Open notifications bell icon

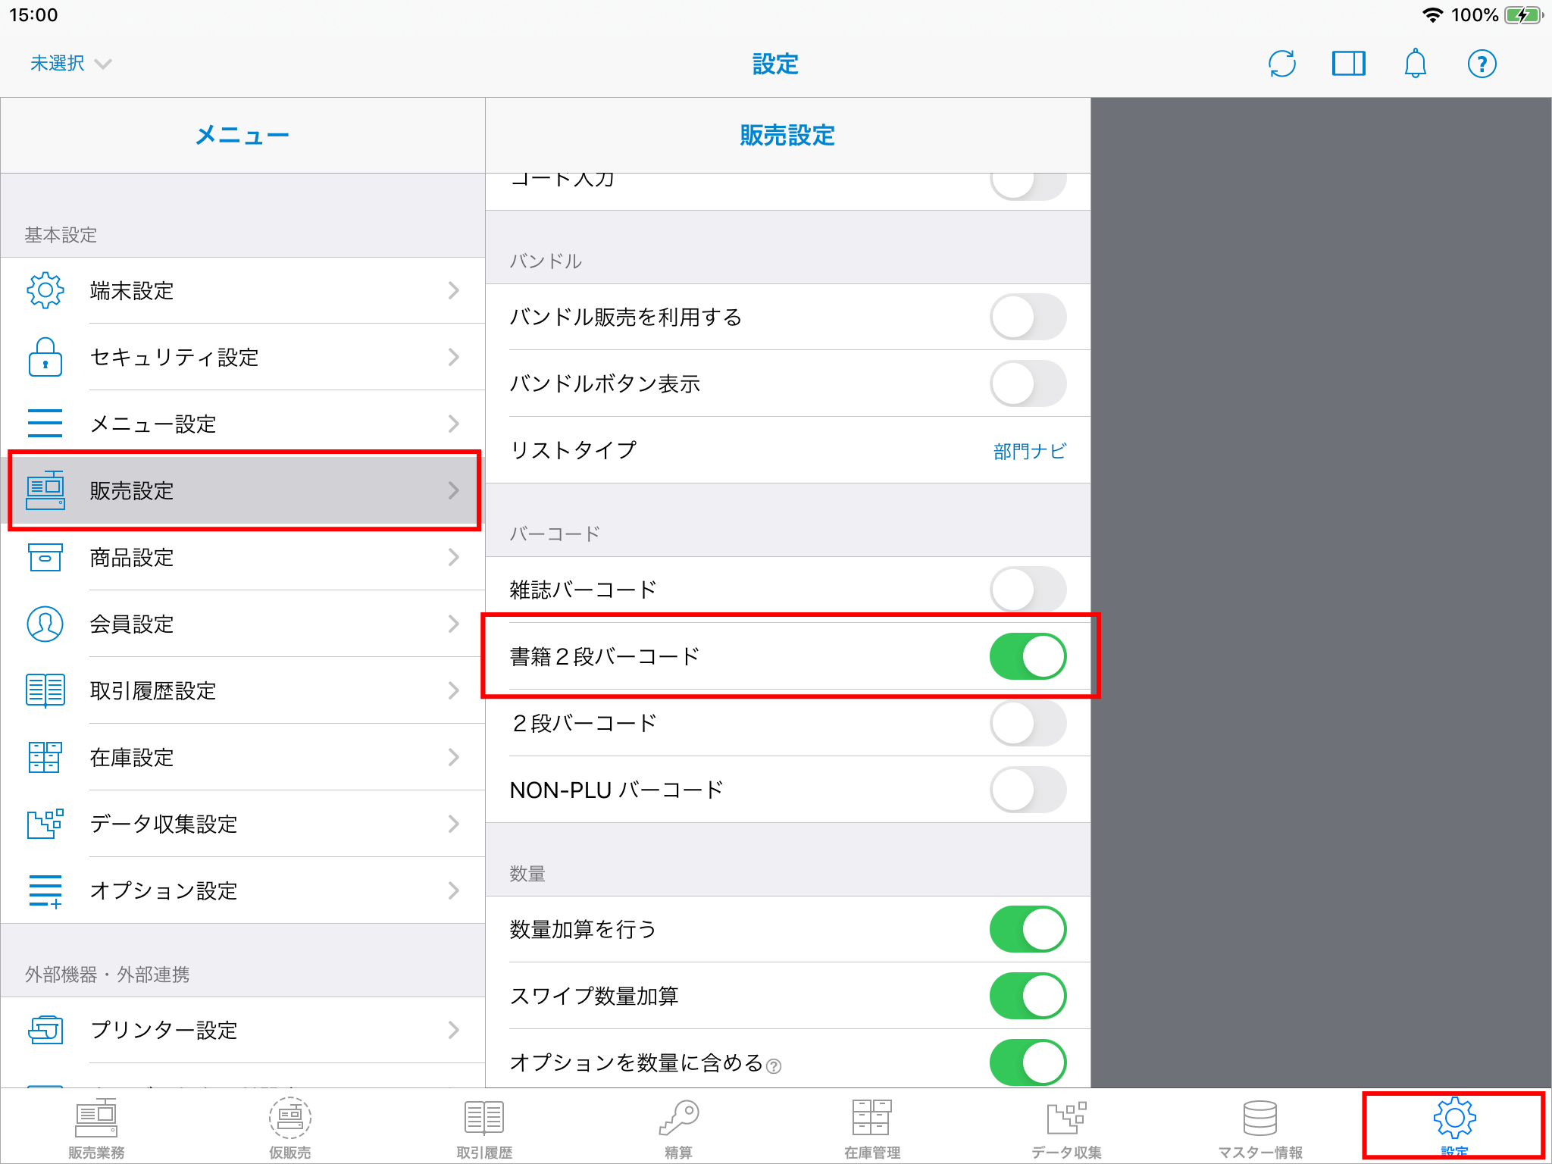pos(1416,64)
